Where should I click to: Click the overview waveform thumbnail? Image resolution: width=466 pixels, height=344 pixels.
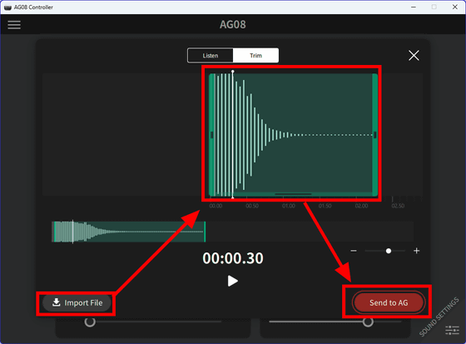(129, 232)
